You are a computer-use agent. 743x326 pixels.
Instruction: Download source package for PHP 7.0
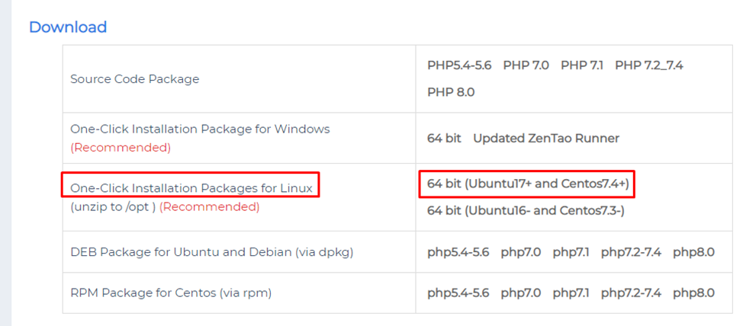(526, 66)
